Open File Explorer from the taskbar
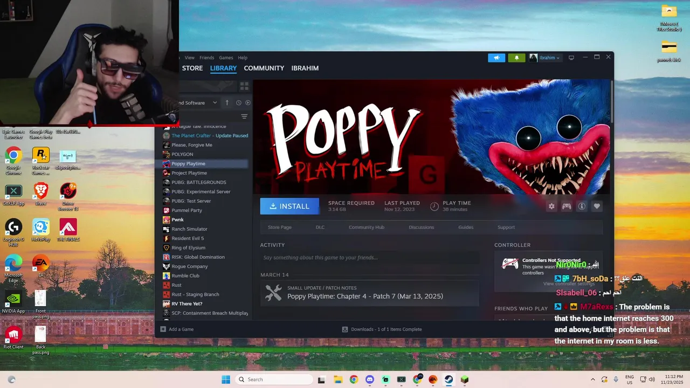This screenshot has width=690, height=388. 337,379
